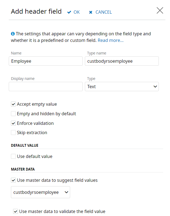The width and height of the screenshot is (170, 216).
Task: Click the Type name input field
Action: (122, 61)
